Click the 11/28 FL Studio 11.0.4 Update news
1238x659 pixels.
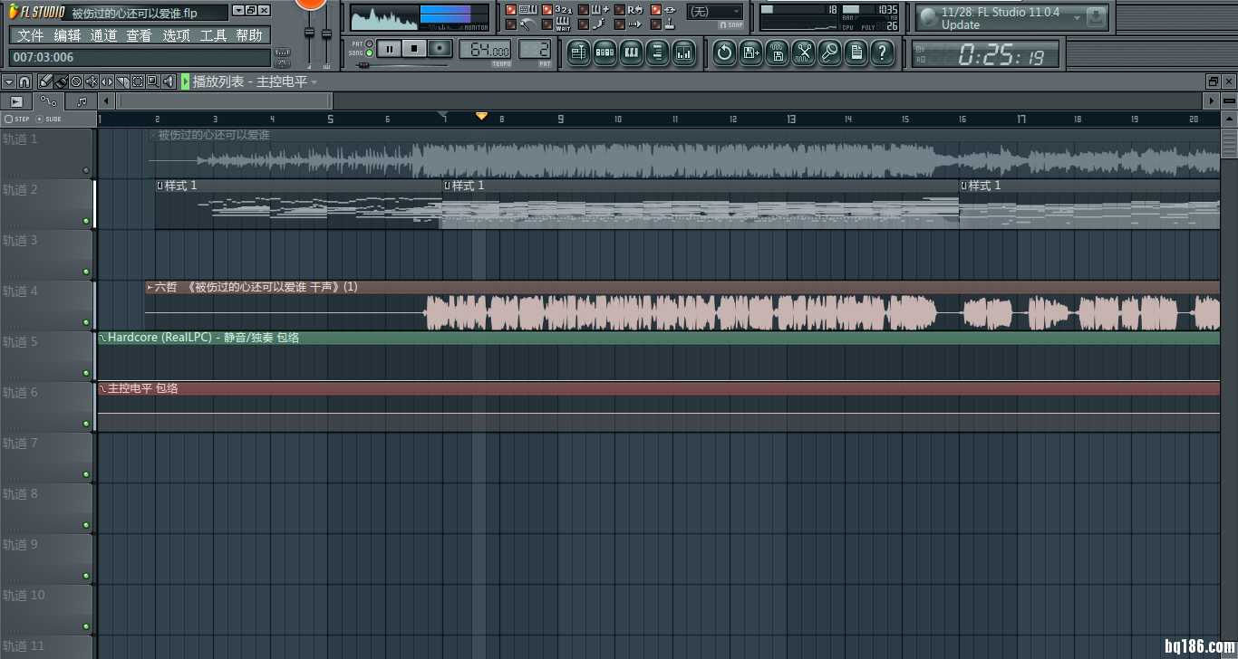[1001, 18]
